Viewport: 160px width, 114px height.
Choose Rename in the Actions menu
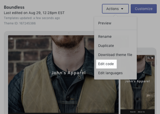(x=105, y=37)
